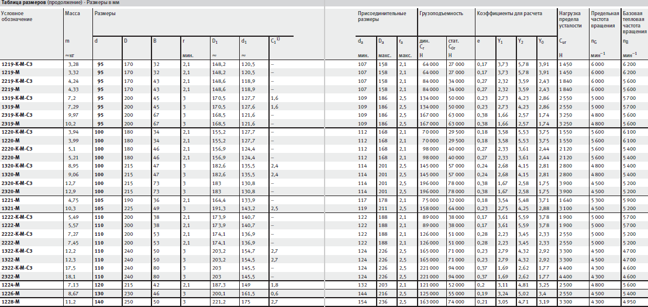Click the Размеры column header
This screenshot has width=648, height=307.
[x=105, y=13]
